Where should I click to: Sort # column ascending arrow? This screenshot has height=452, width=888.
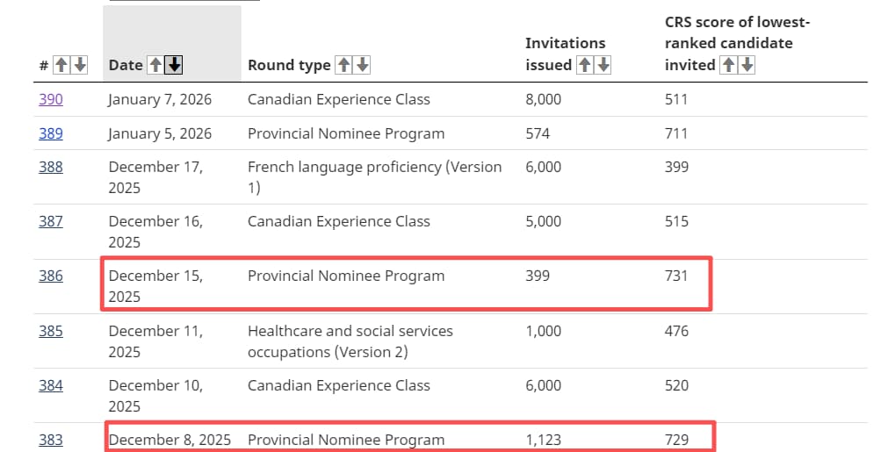(x=61, y=65)
